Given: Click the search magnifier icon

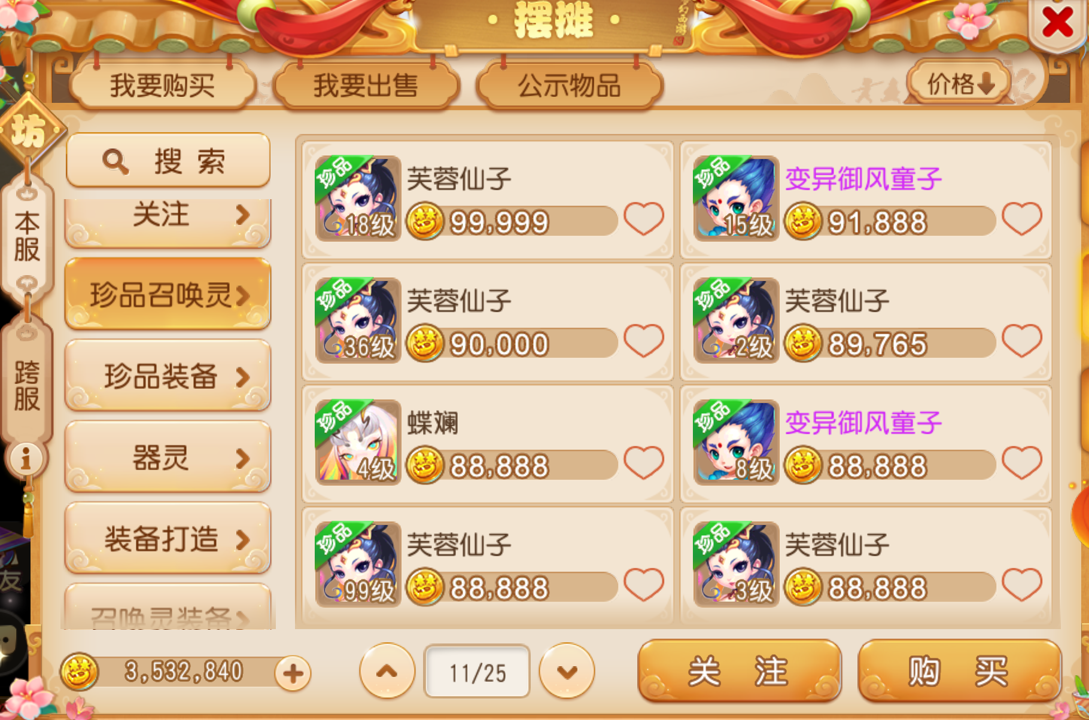Looking at the screenshot, I should 115,161.
